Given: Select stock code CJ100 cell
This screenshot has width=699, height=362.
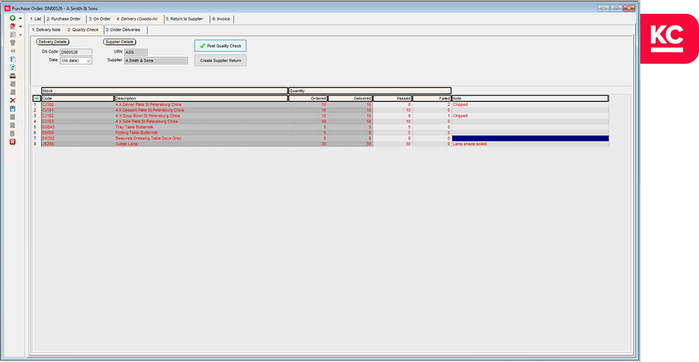Looking at the screenshot, I should (78, 105).
